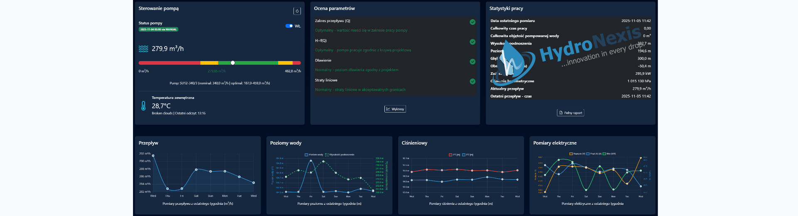Toggle the P1 [m] pressure legend entry
The image size is (798, 216).
(x=454, y=155)
